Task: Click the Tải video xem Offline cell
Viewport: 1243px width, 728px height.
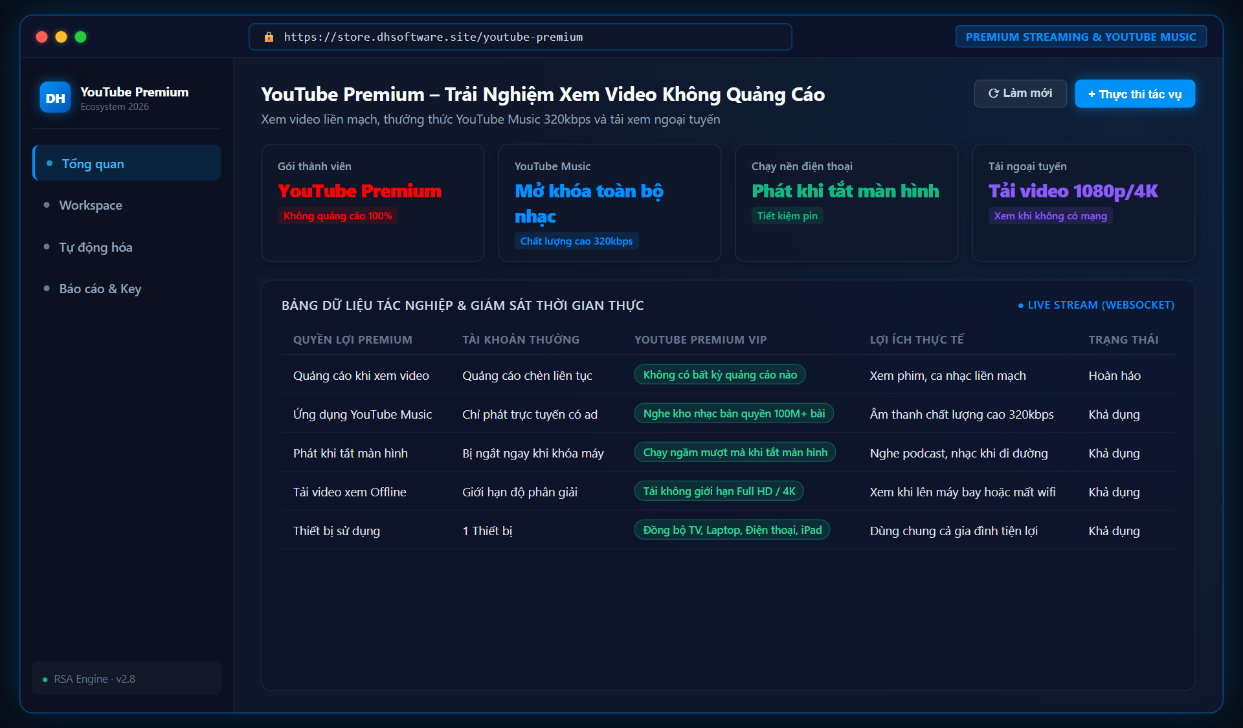Action: coord(350,492)
